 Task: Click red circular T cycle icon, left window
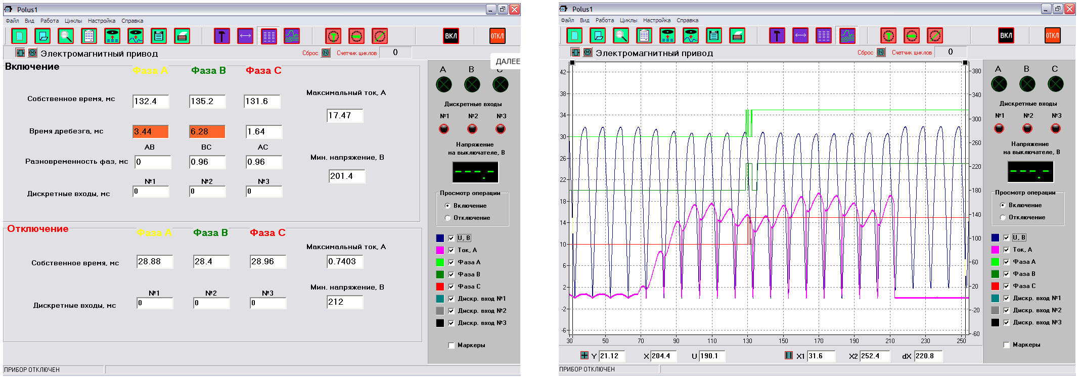pos(333,36)
